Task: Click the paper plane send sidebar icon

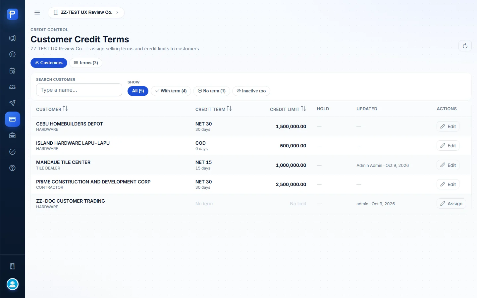Action: pyautogui.click(x=12, y=103)
